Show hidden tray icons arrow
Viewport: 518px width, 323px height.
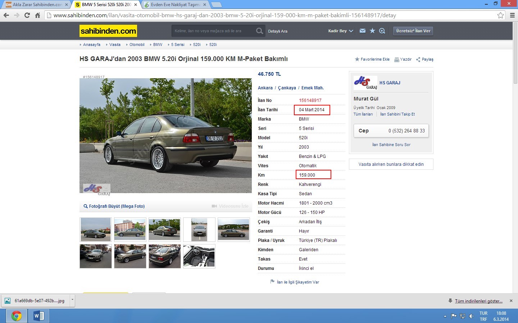click(x=445, y=316)
